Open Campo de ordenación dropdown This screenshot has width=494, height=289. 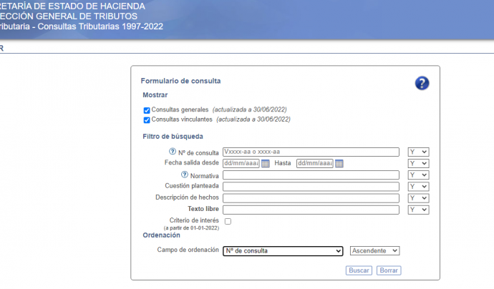[283, 251]
